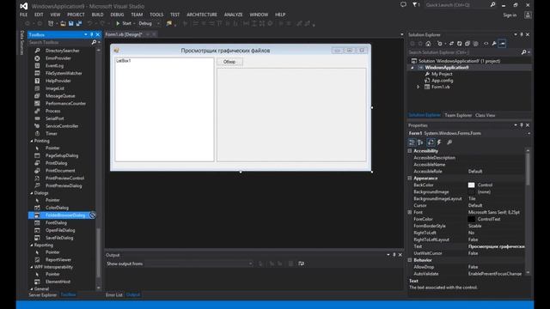Click the Preview Selected Items icon

click(502, 44)
